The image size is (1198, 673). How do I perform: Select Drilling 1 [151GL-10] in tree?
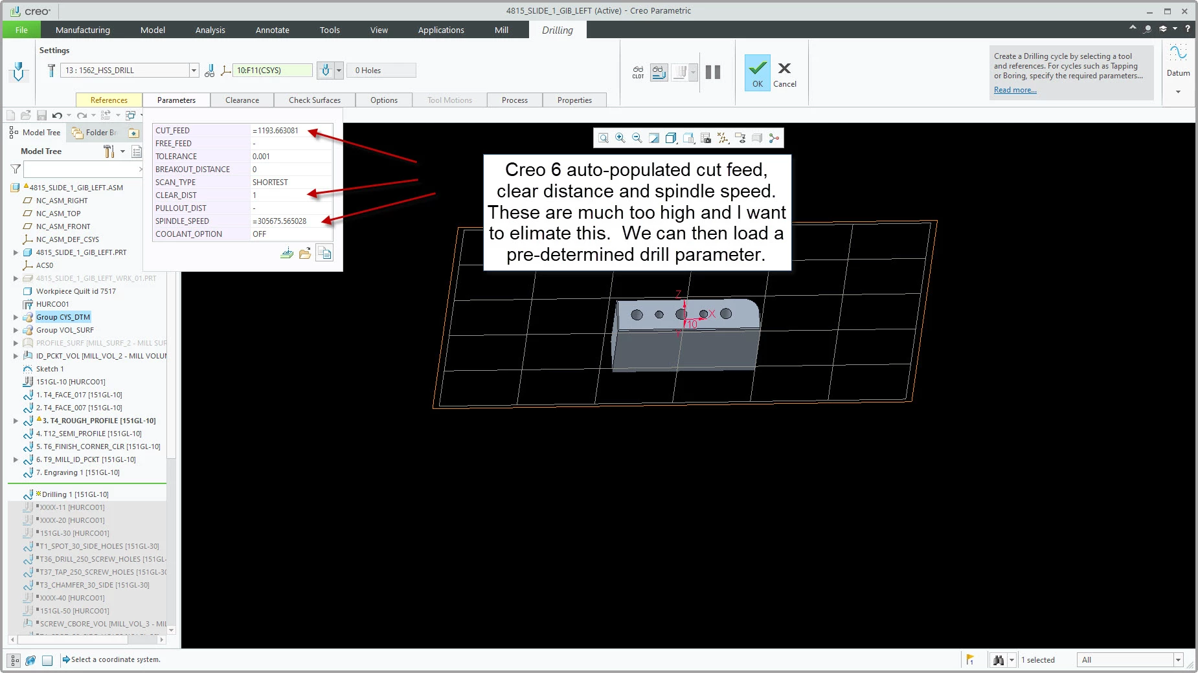coord(75,494)
